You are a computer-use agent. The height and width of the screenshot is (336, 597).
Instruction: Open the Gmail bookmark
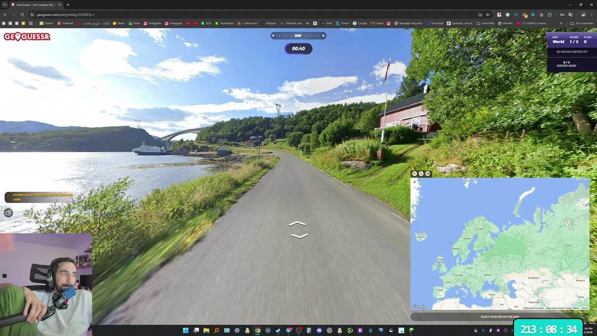377,23
